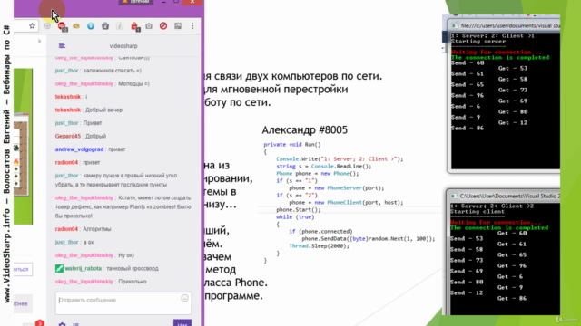Click oleg_the_lopukhinskiy beside 'Молодцы =)'
This screenshot has height=326, width=581.
click(x=84, y=83)
